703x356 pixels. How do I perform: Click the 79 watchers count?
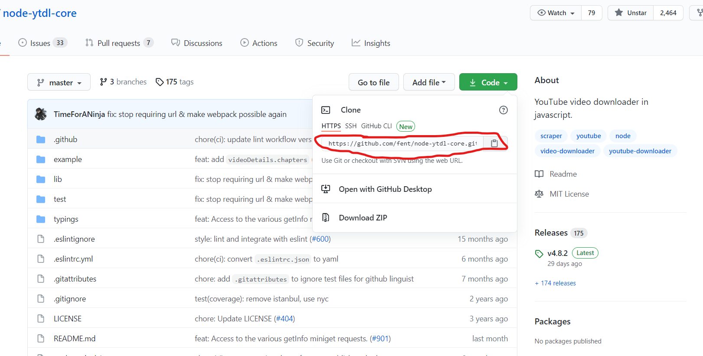(x=592, y=13)
